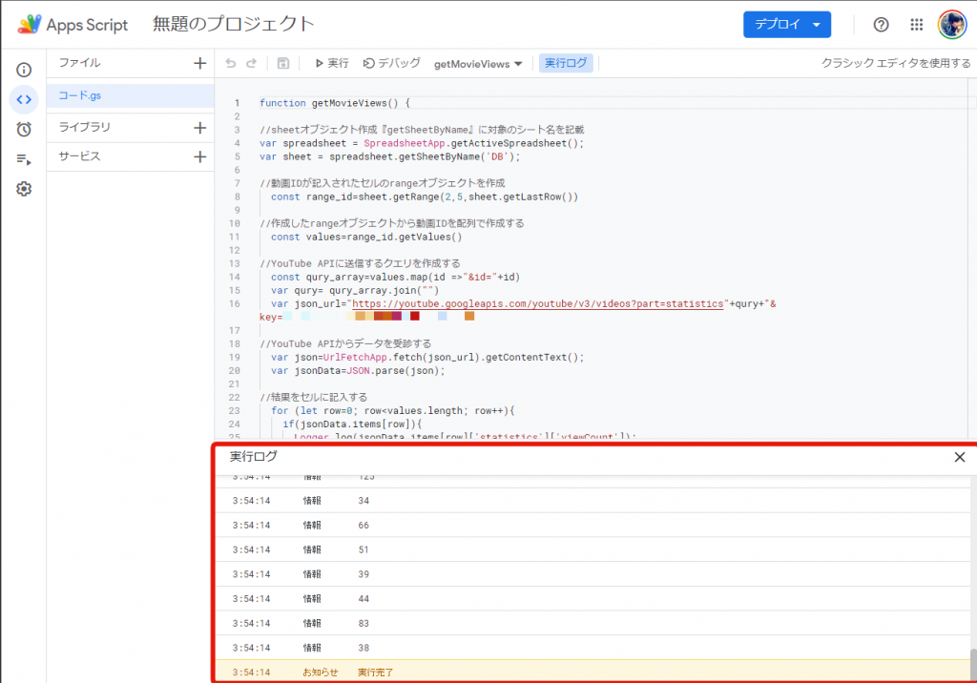Close the 実行ログ panel
The image size is (977, 683).
pos(960,457)
